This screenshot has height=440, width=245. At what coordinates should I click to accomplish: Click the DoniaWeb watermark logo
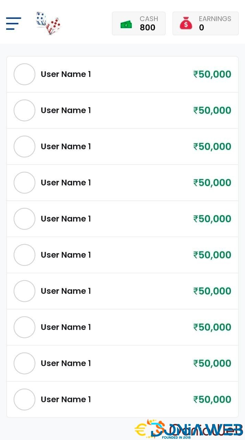tap(189, 430)
